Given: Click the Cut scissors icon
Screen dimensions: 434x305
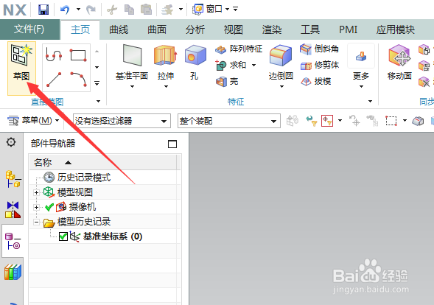Looking at the screenshot, I should tap(112, 10).
